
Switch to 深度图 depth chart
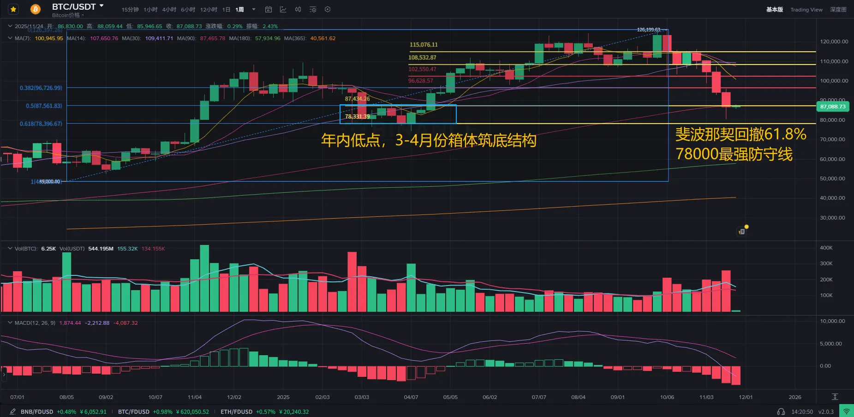[838, 10]
